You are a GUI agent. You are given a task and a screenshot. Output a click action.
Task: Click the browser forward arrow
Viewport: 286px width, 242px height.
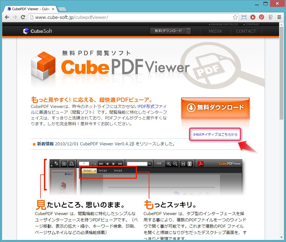point(15,17)
